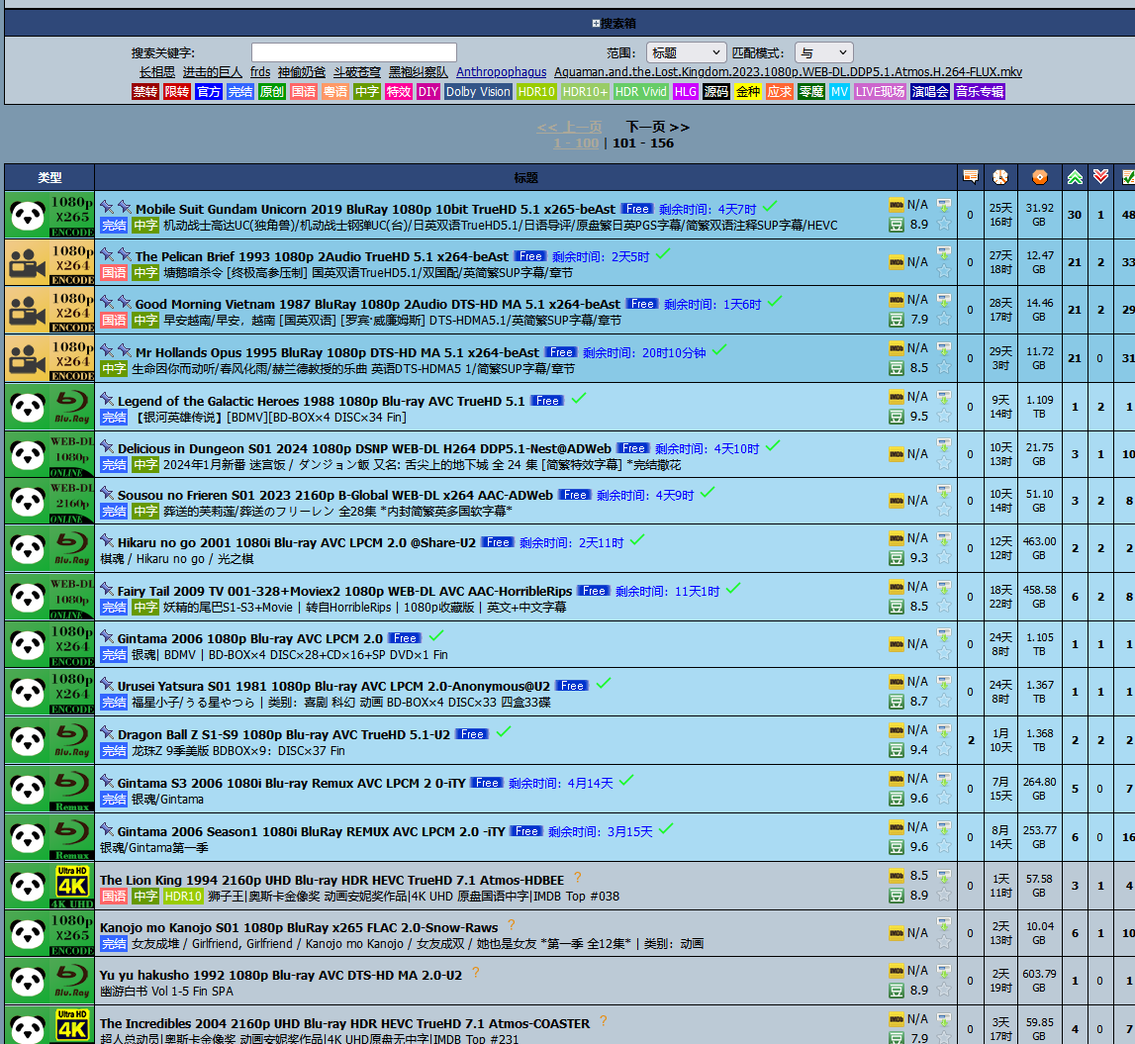Filter by the 金种 tag
Screen dimensions: 1135x1044
748,92
